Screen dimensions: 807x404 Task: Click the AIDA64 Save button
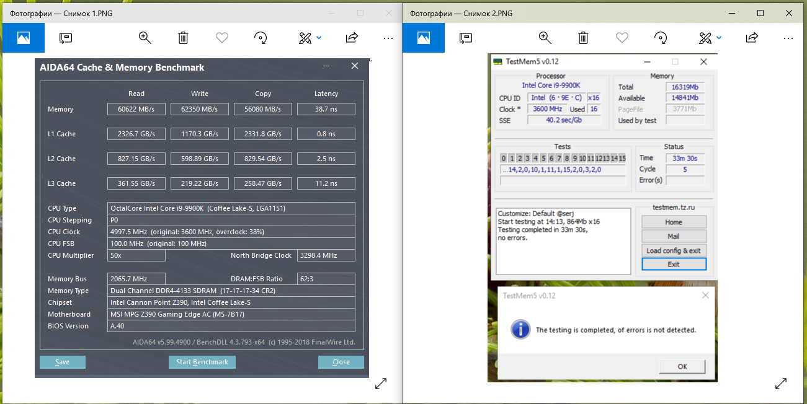63,362
